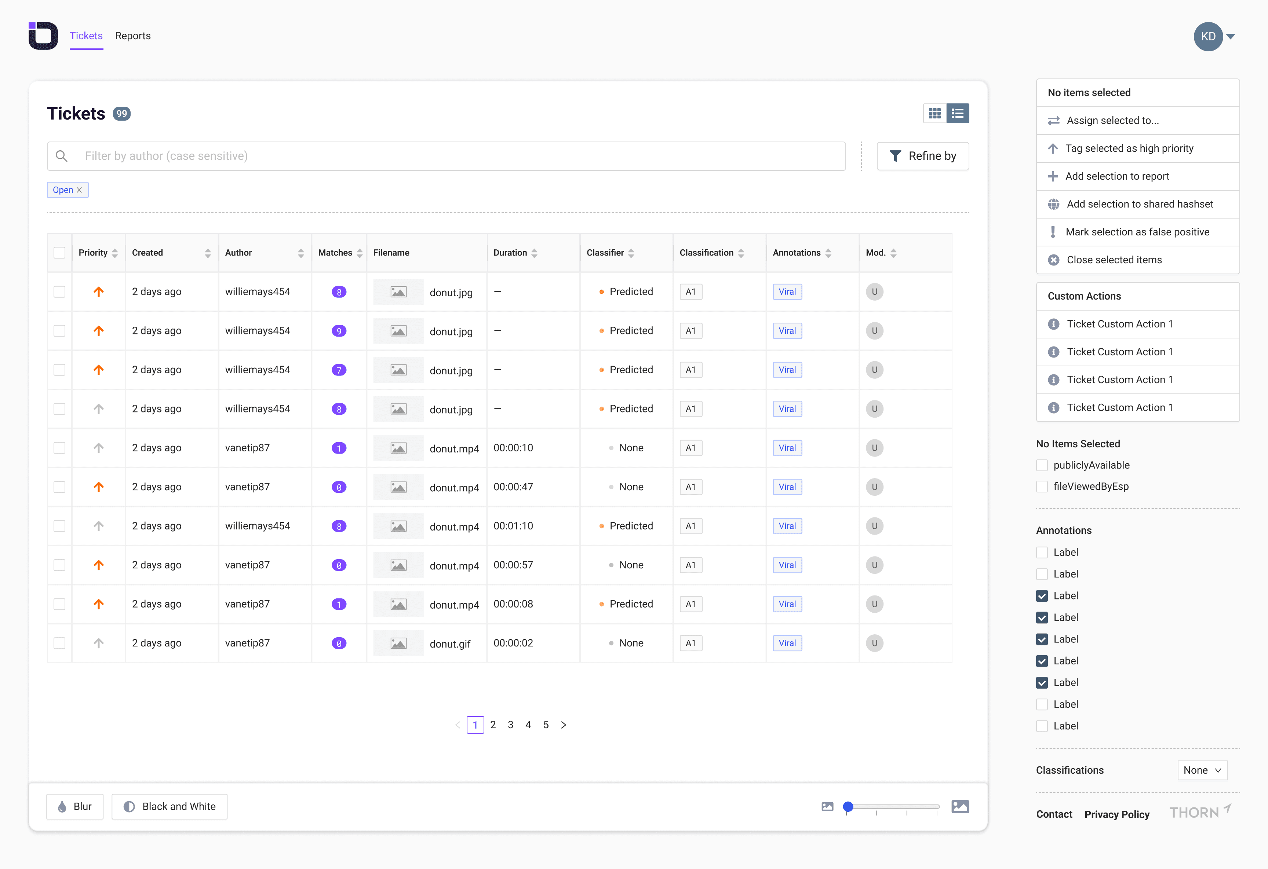Click the app logo in the header
Image resolution: width=1268 pixels, height=869 pixels.
(43, 36)
